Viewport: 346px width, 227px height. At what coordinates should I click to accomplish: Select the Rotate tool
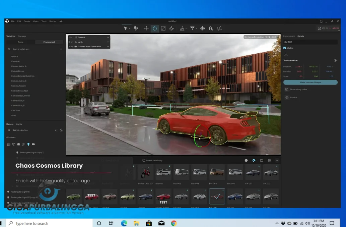point(155,28)
